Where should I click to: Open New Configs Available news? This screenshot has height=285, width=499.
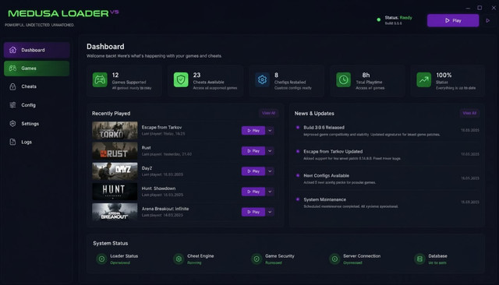[388, 178]
